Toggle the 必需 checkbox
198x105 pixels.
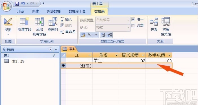[x=133, y=26]
